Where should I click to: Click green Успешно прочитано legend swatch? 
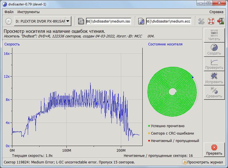coord(149,126)
